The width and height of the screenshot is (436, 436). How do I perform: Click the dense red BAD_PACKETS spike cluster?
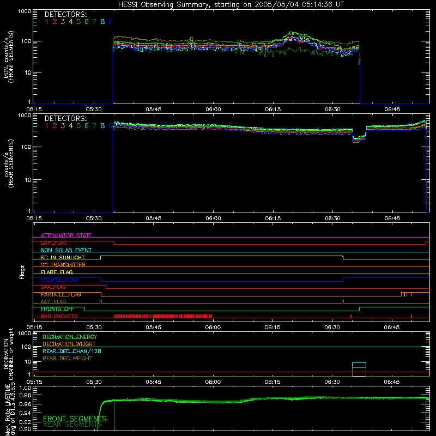(163, 316)
